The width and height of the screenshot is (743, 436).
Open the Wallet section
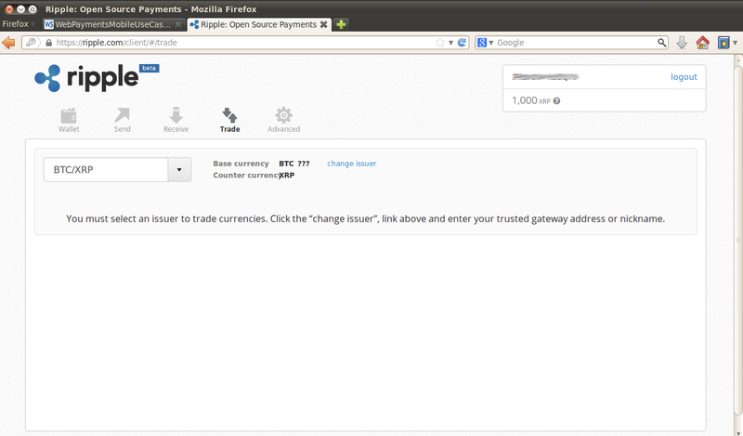click(69, 119)
